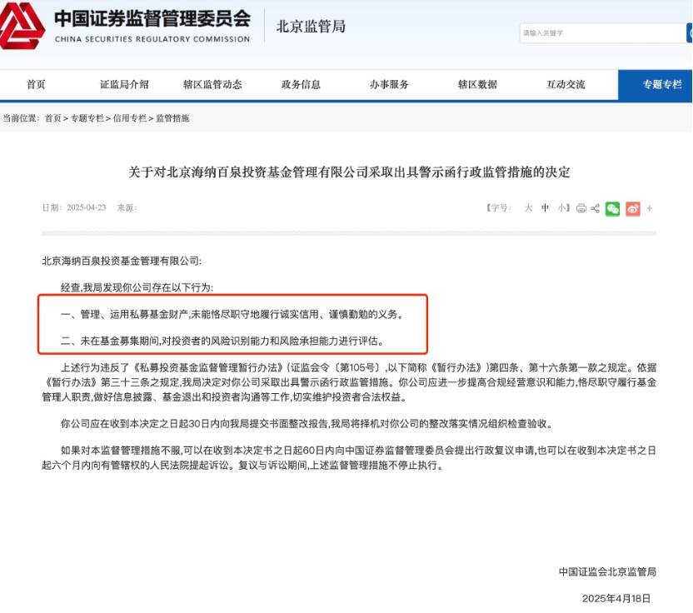
Task: Click the 当前位置 label
Action: (x=20, y=118)
